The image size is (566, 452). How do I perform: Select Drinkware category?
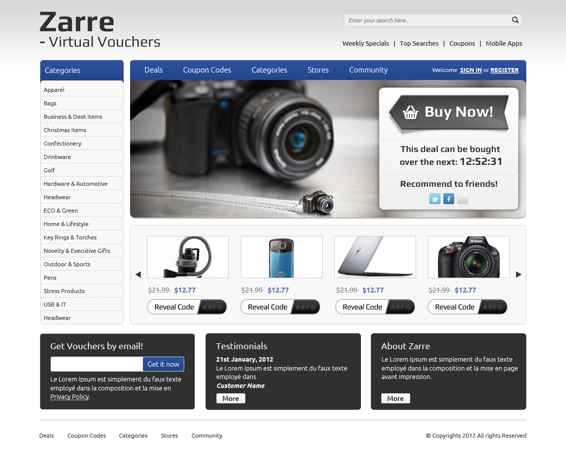tap(81, 156)
